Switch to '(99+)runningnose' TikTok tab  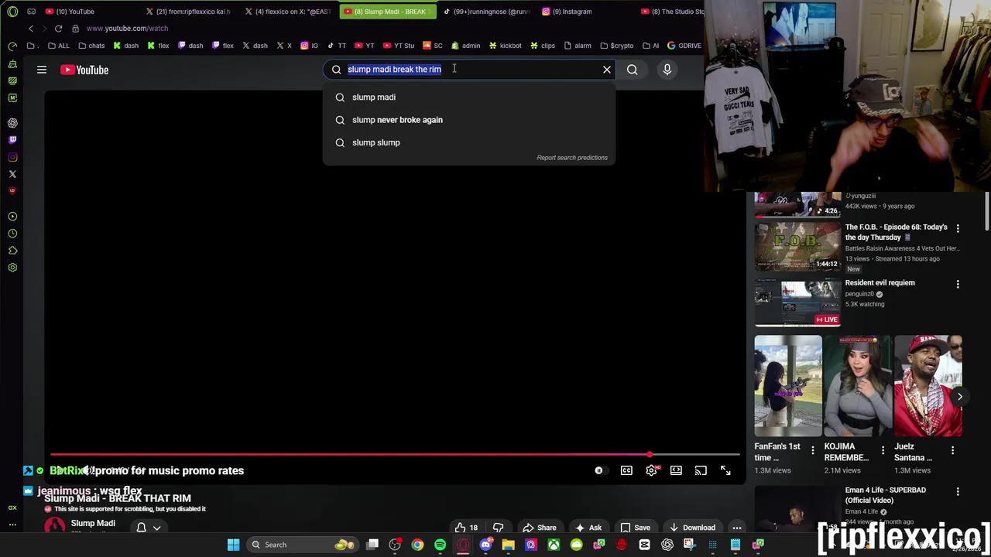[485, 12]
